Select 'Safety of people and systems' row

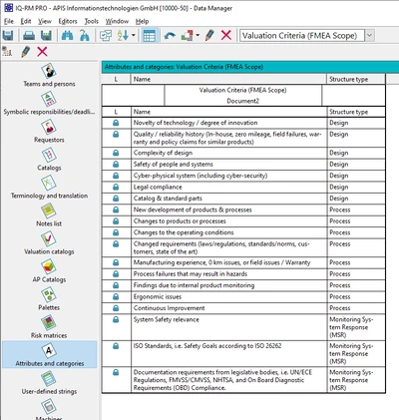tap(243, 165)
